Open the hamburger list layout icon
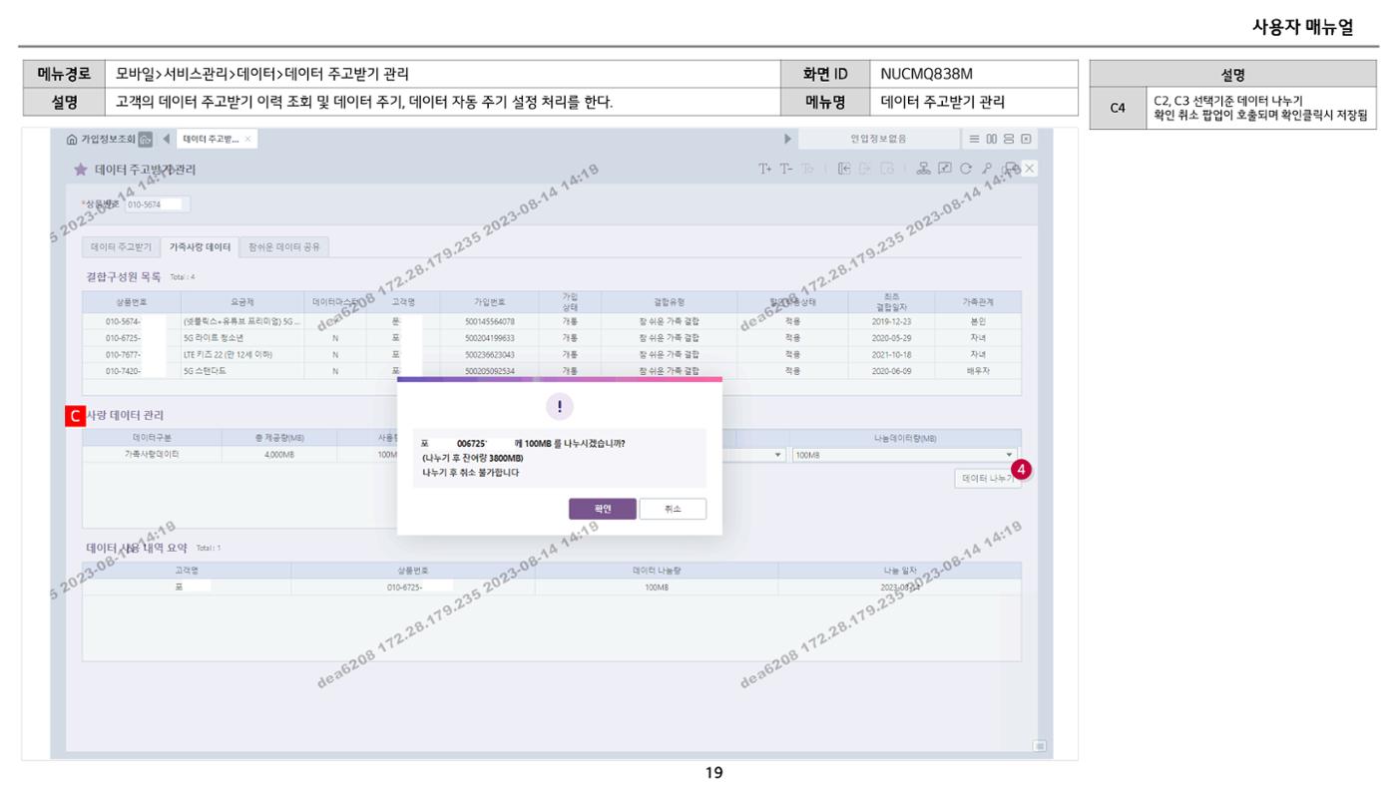The height and width of the screenshot is (786, 1397). [976, 139]
